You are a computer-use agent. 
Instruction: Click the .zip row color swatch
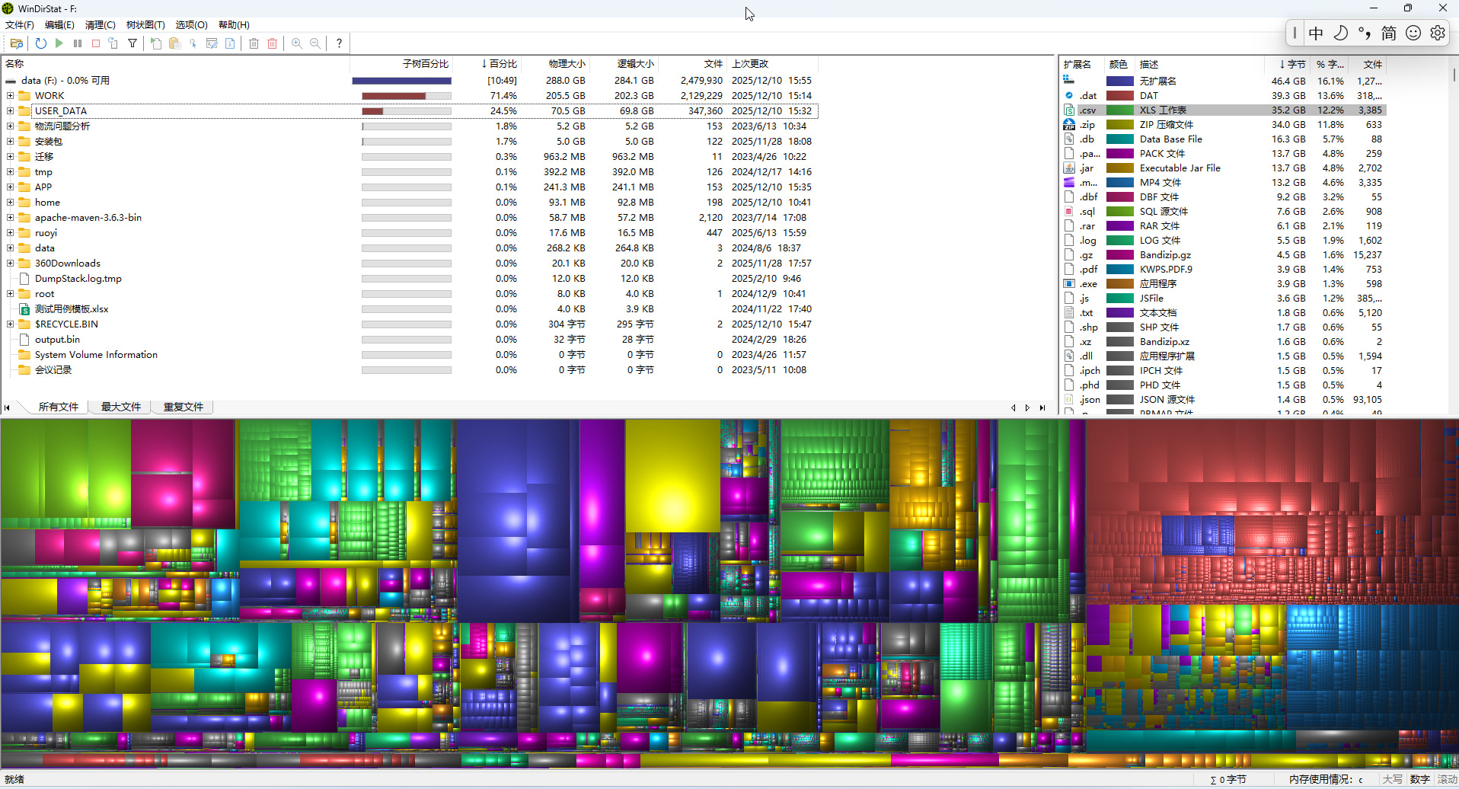[1120, 125]
